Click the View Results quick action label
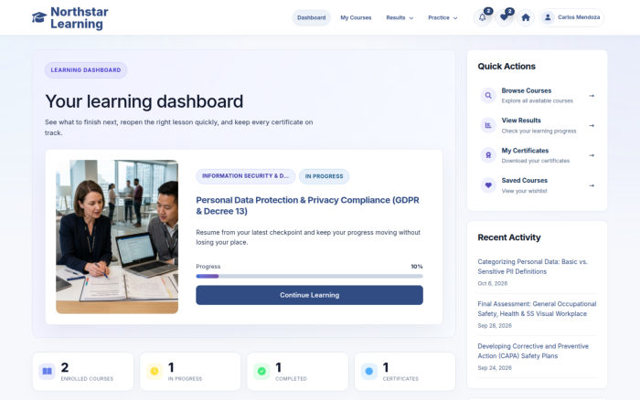The image size is (640, 400). (x=521, y=121)
